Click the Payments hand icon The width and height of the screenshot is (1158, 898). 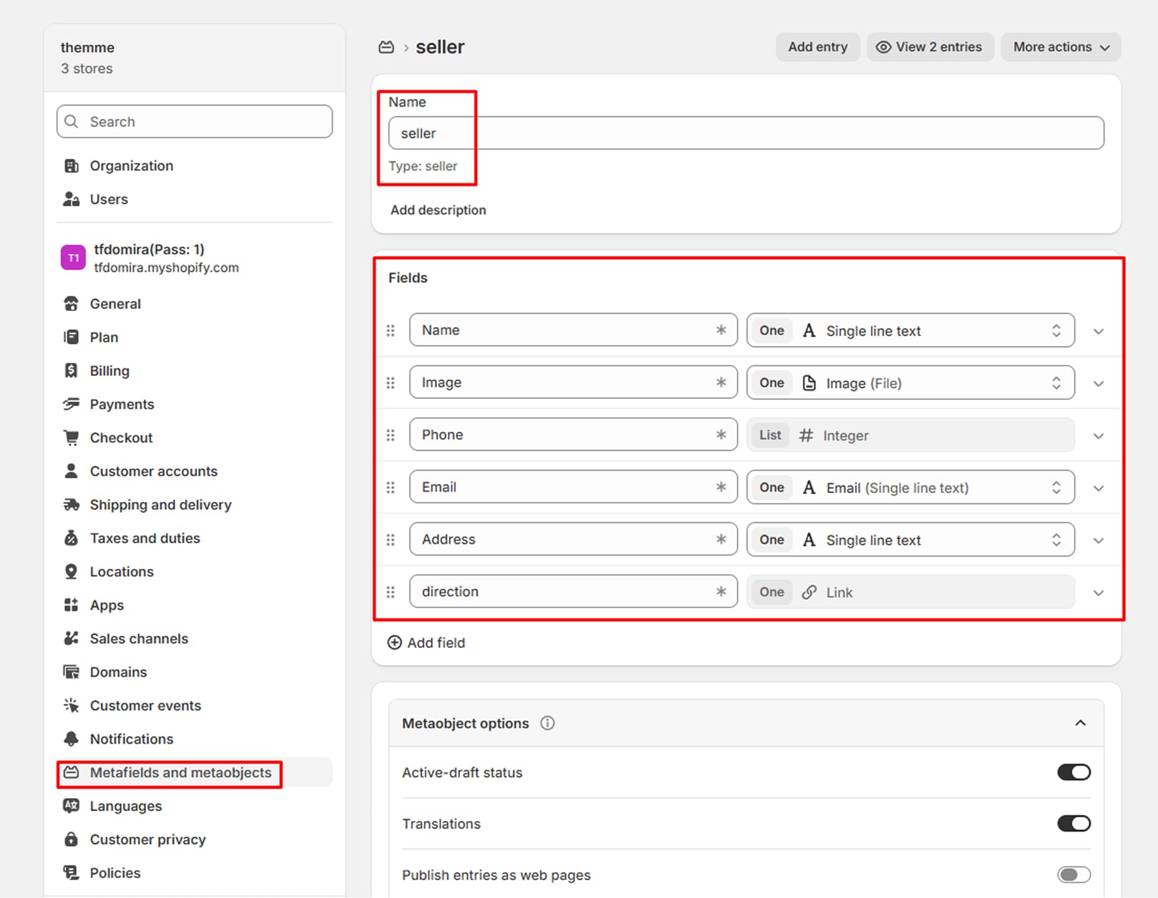coord(71,404)
